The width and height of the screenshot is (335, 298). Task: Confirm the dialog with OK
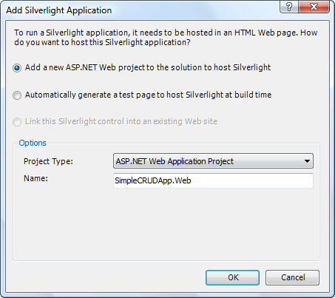(232, 277)
